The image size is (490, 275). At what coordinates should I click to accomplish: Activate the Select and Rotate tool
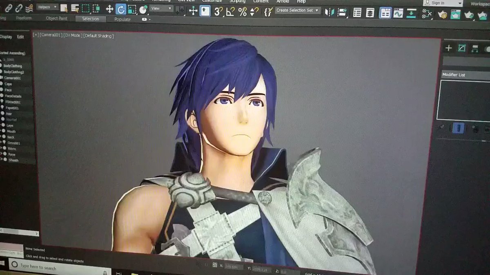click(120, 9)
